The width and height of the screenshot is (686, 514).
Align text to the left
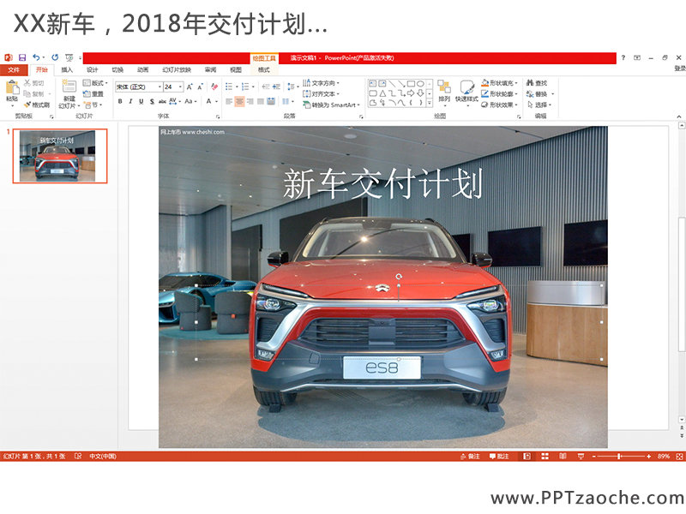coord(229,101)
